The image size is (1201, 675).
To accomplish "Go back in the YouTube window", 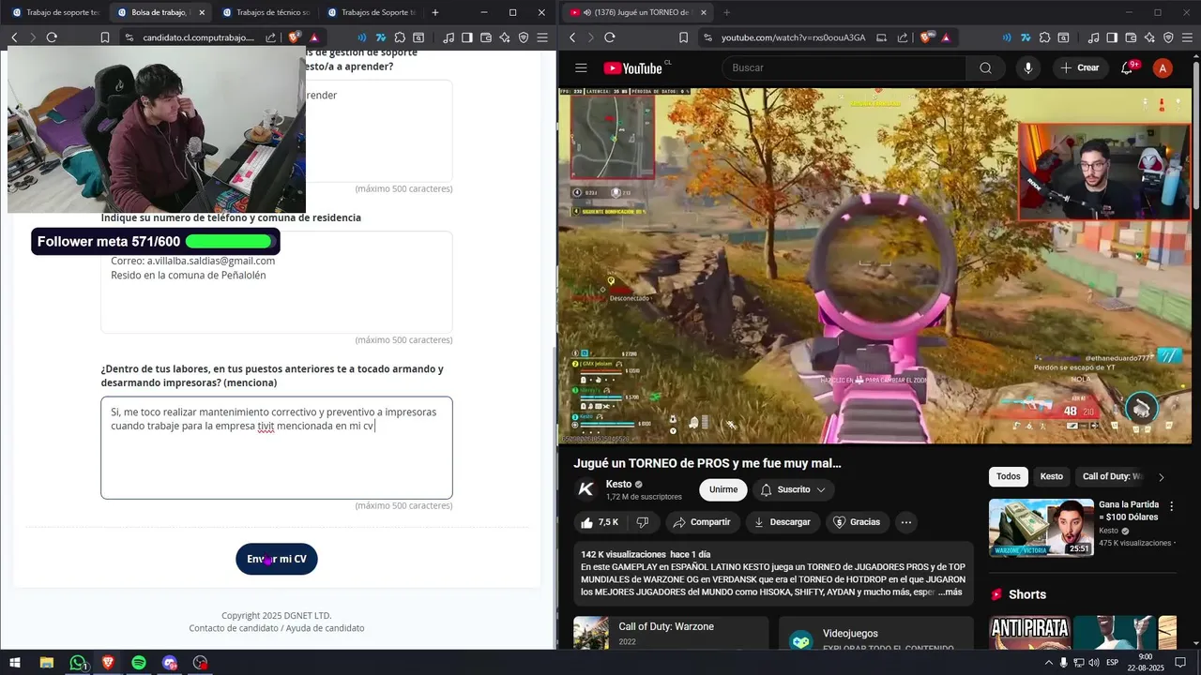I will click(572, 37).
